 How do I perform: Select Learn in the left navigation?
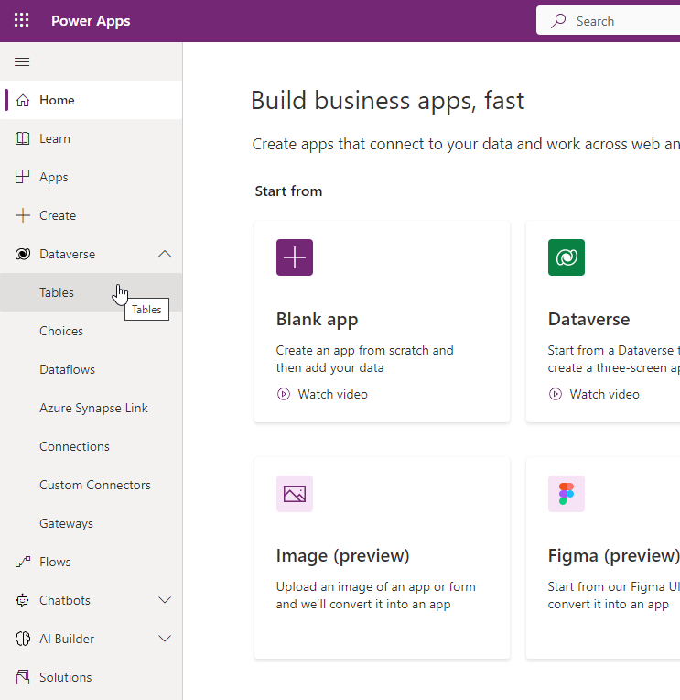coord(91,138)
